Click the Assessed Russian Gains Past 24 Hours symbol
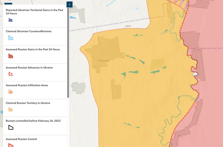Image resolution: width=223 pixels, height=147 pixels. pyautogui.click(x=11, y=56)
